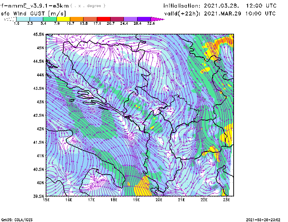Pick the bright red legend swatch before 20.7
This screenshot has height=222, width=288.
pos(104,19)
